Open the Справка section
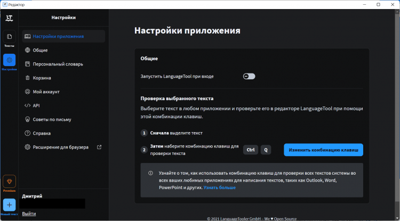400x221 pixels. pyautogui.click(x=63, y=133)
